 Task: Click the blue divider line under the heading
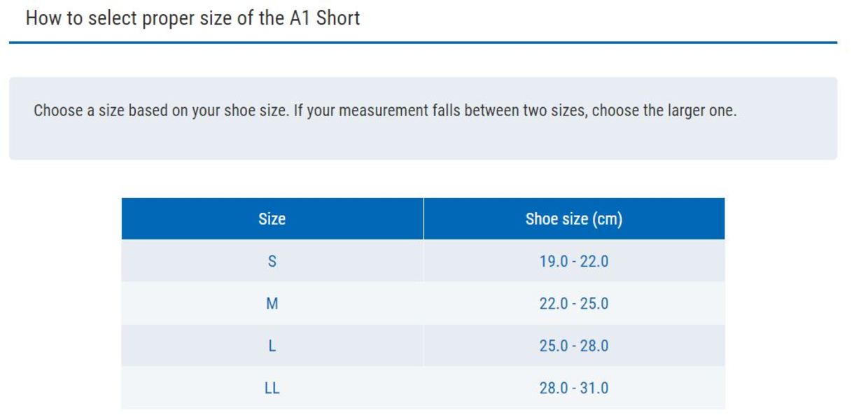[x=423, y=43]
